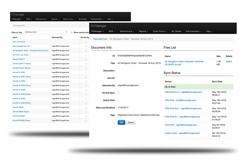The height and width of the screenshot is (167, 249).
Task: Click FD Manager brand in back window
Action: [x=18, y=15]
